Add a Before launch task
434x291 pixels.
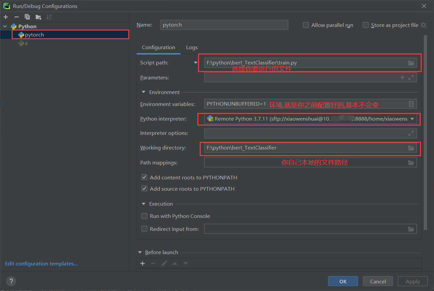point(143,263)
